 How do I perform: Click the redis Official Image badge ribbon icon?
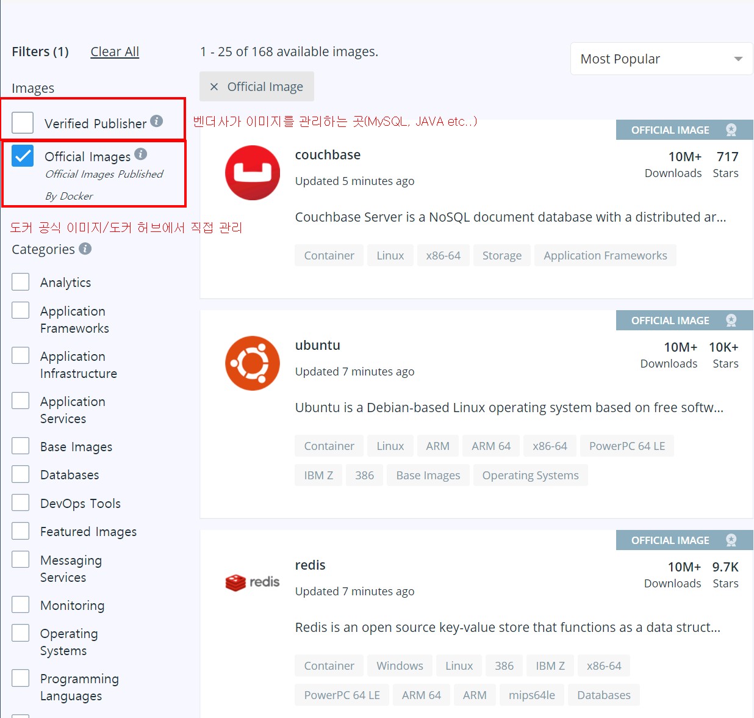point(731,540)
